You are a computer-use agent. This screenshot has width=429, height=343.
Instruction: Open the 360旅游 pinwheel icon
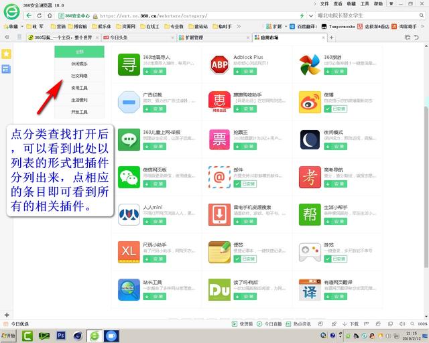tap(310, 64)
